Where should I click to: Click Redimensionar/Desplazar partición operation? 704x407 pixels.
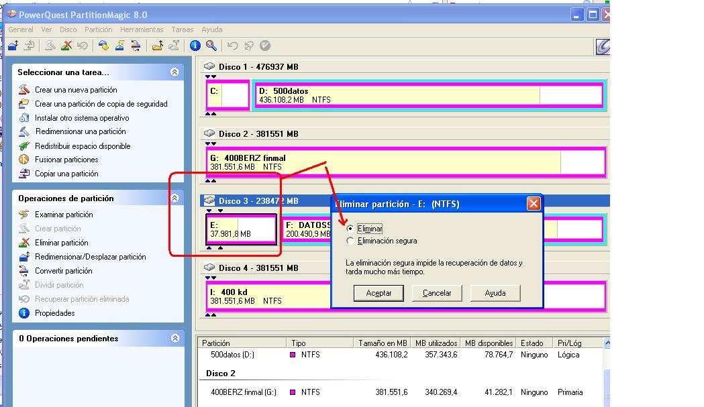click(90, 257)
